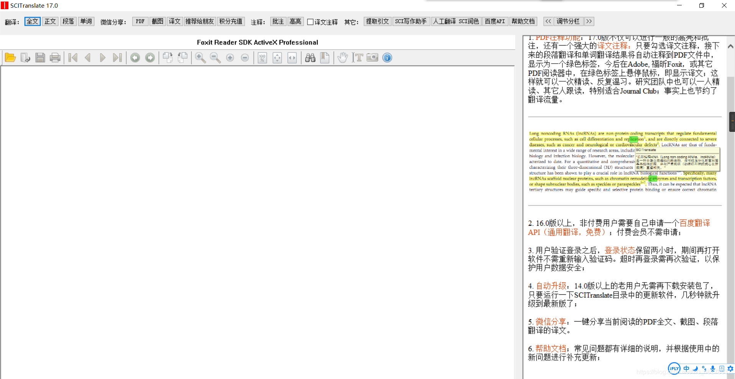
Task: Show the bookmarks panel
Action: [325, 58]
